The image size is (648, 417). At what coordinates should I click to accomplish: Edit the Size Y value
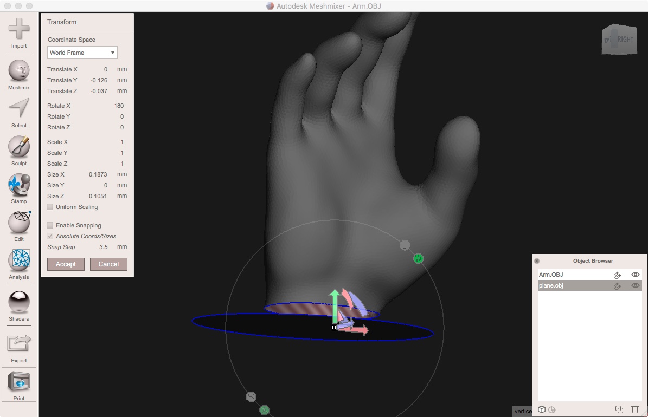105,185
